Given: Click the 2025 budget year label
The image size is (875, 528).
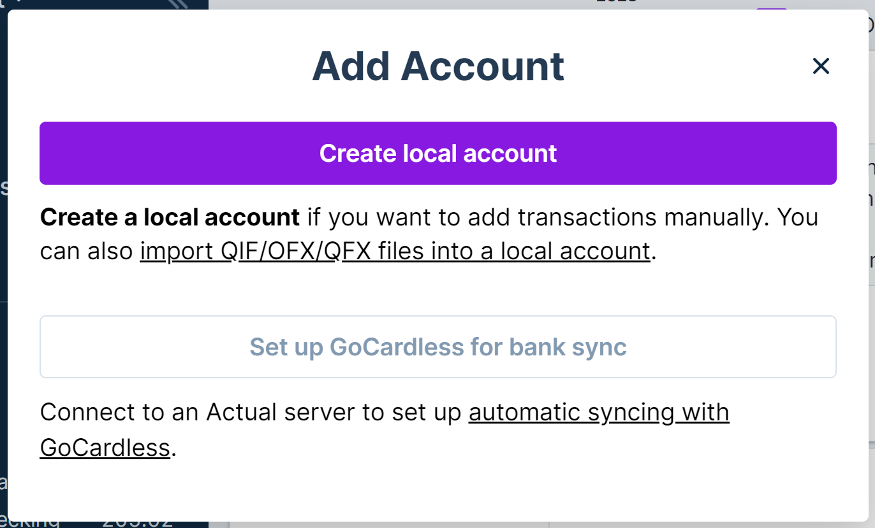Looking at the screenshot, I should [x=614, y=2].
